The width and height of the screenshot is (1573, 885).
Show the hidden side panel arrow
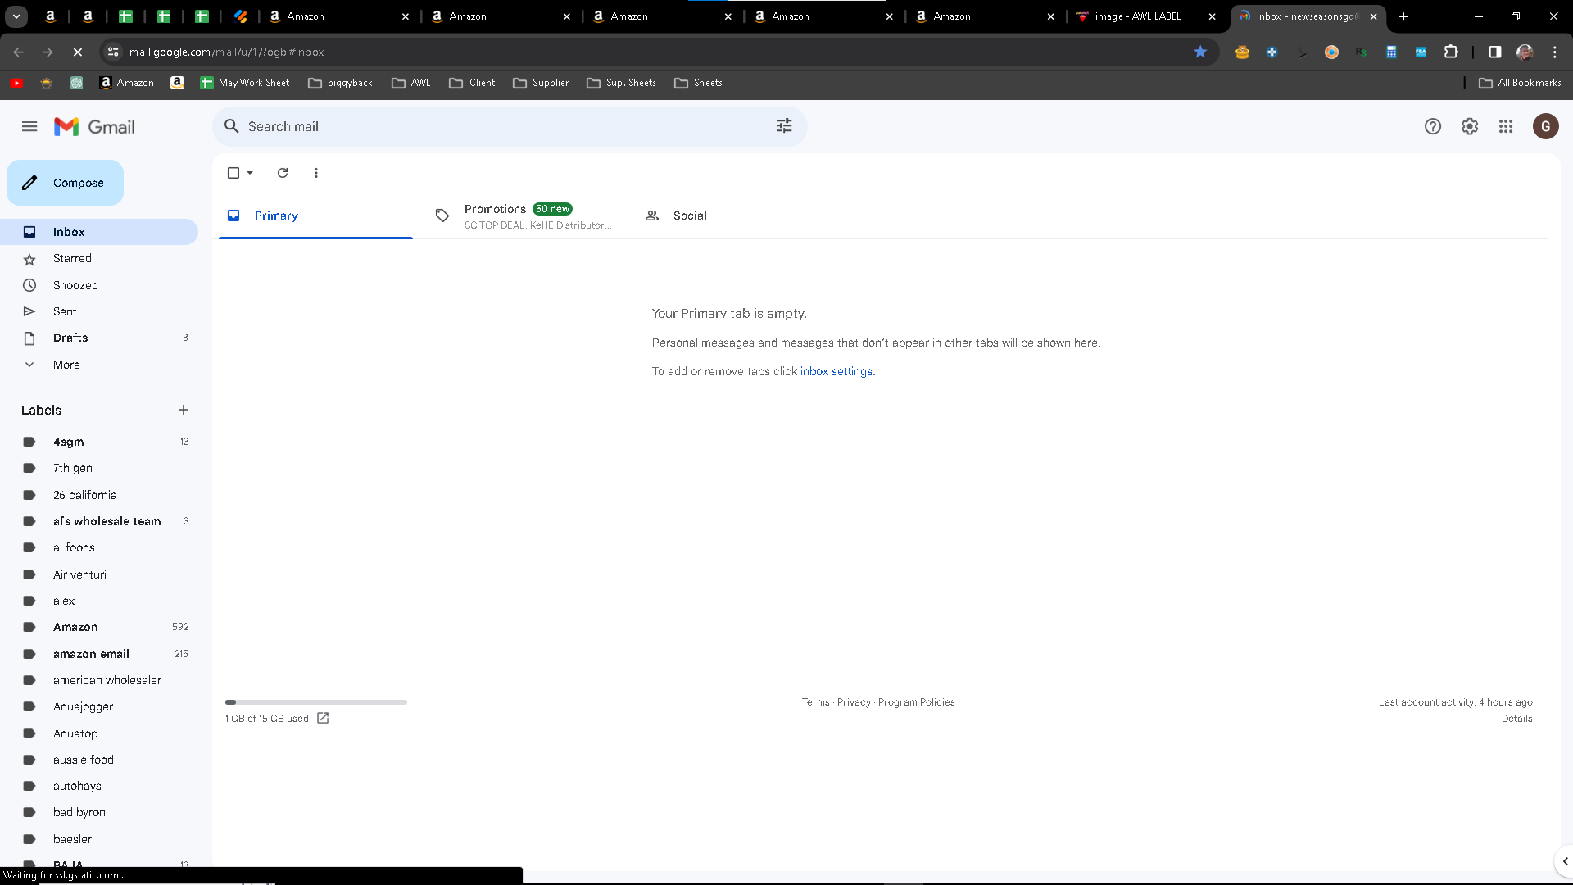(1565, 861)
